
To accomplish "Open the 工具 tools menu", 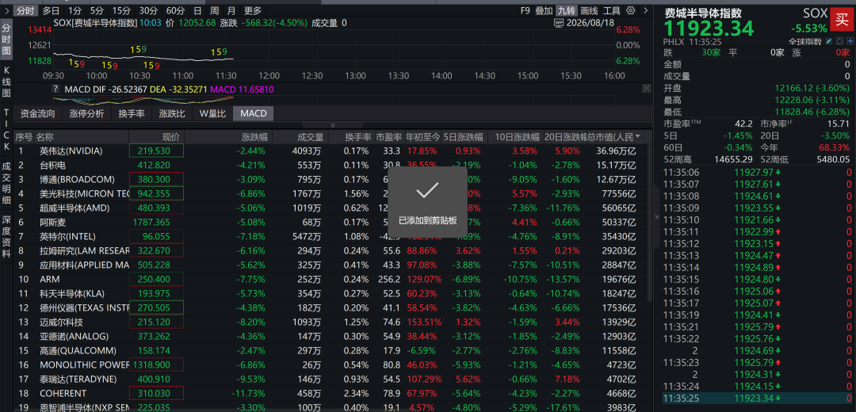I will point(612,10).
